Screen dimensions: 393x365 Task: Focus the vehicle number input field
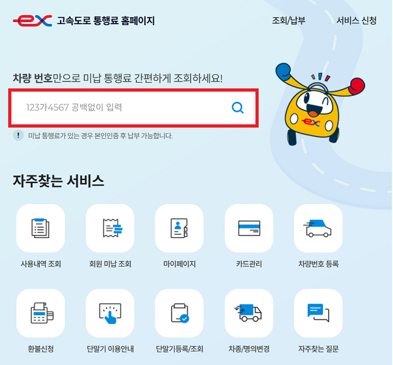(134, 107)
